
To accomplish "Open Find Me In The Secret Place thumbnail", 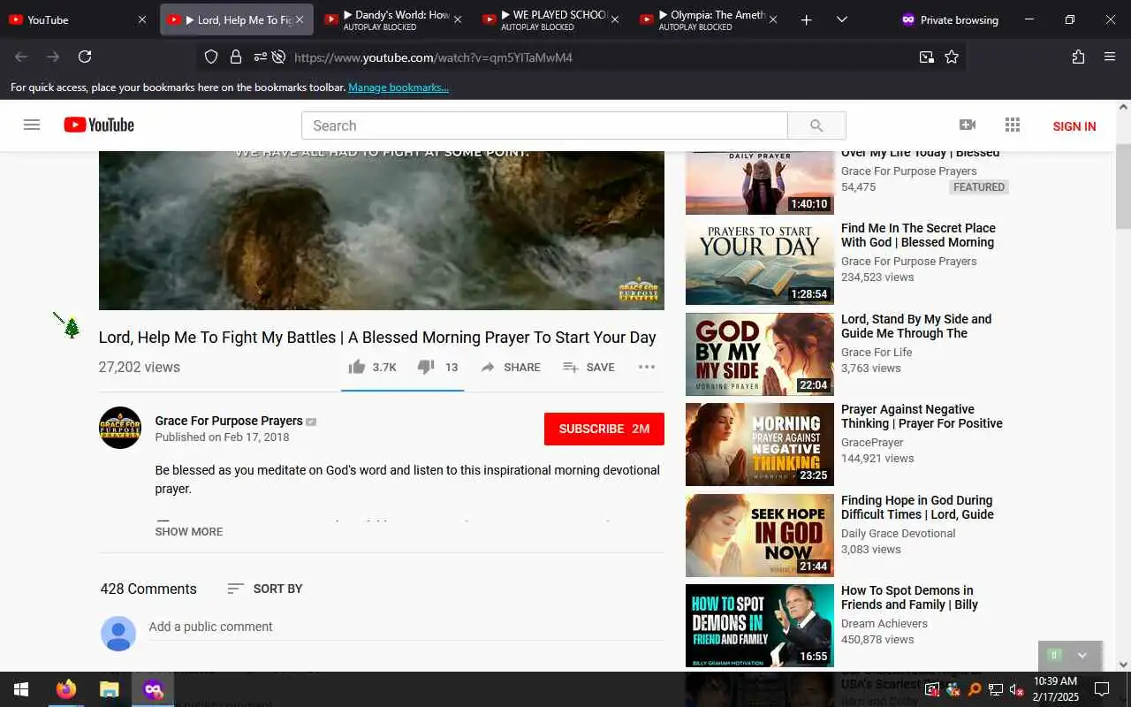I will [x=760, y=262].
